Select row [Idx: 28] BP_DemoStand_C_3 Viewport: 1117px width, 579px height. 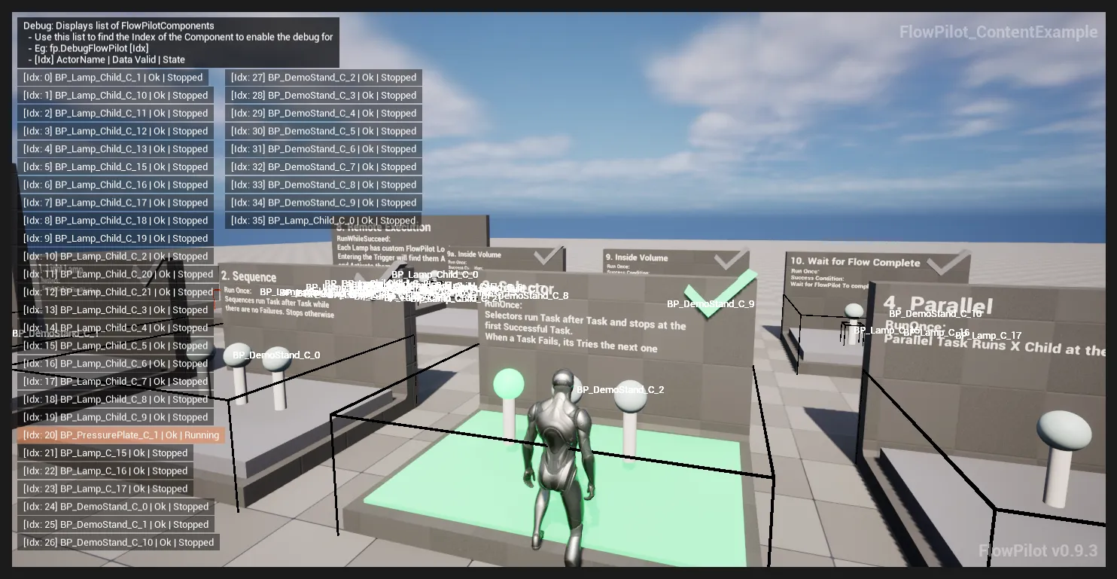pos(324,96)
